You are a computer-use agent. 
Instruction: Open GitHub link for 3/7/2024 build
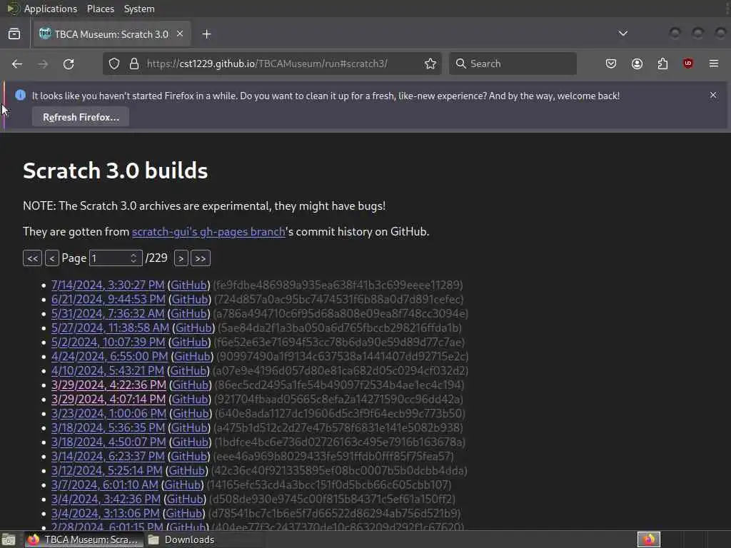(x=182, y=484)
